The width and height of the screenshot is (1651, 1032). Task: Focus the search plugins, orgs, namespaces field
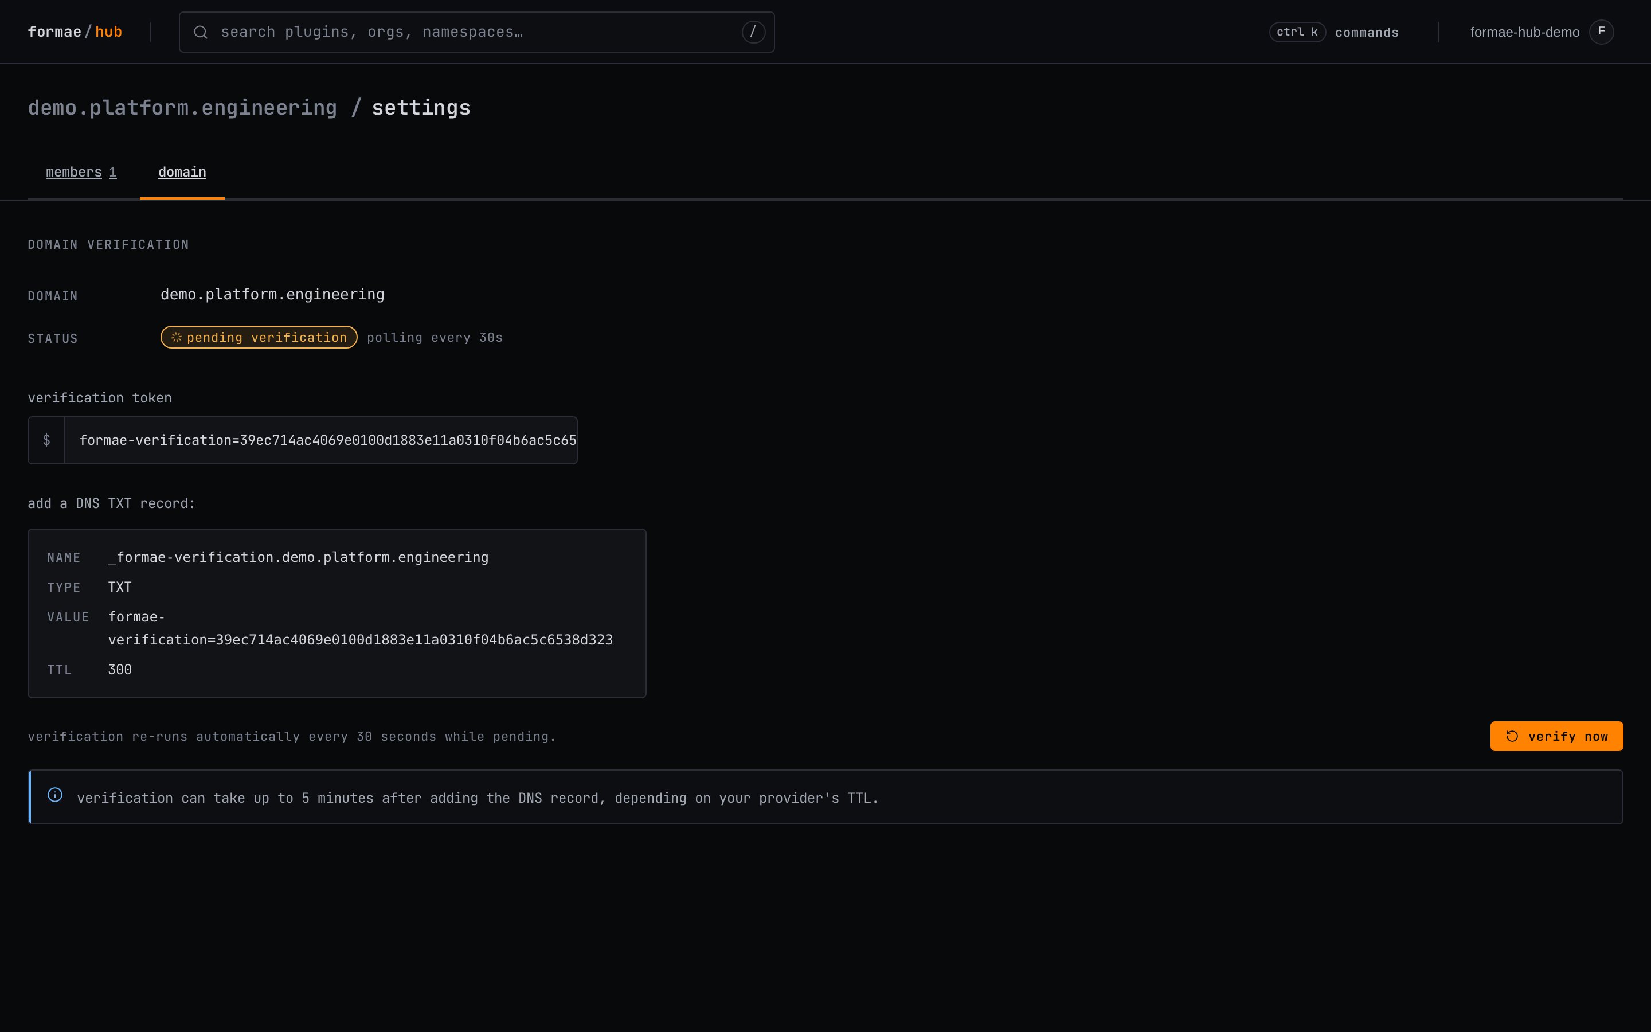[x=476, y=32]
